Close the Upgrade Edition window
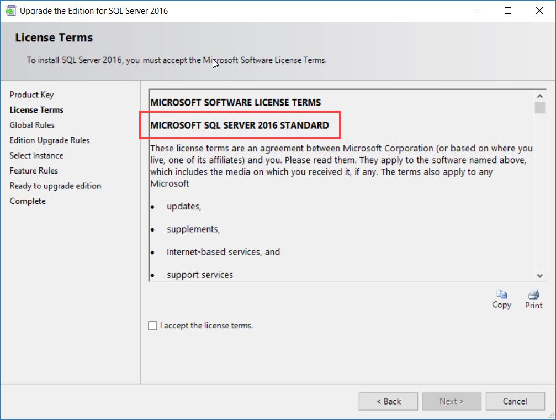 pos(539,11)
